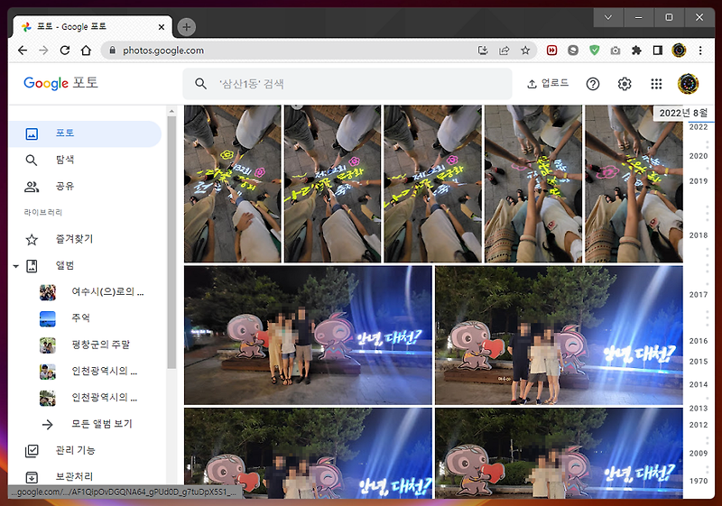Open the help question mark icon

tap(593, 84)
